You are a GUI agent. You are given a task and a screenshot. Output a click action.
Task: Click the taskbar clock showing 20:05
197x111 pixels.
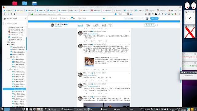click(179, 109)
